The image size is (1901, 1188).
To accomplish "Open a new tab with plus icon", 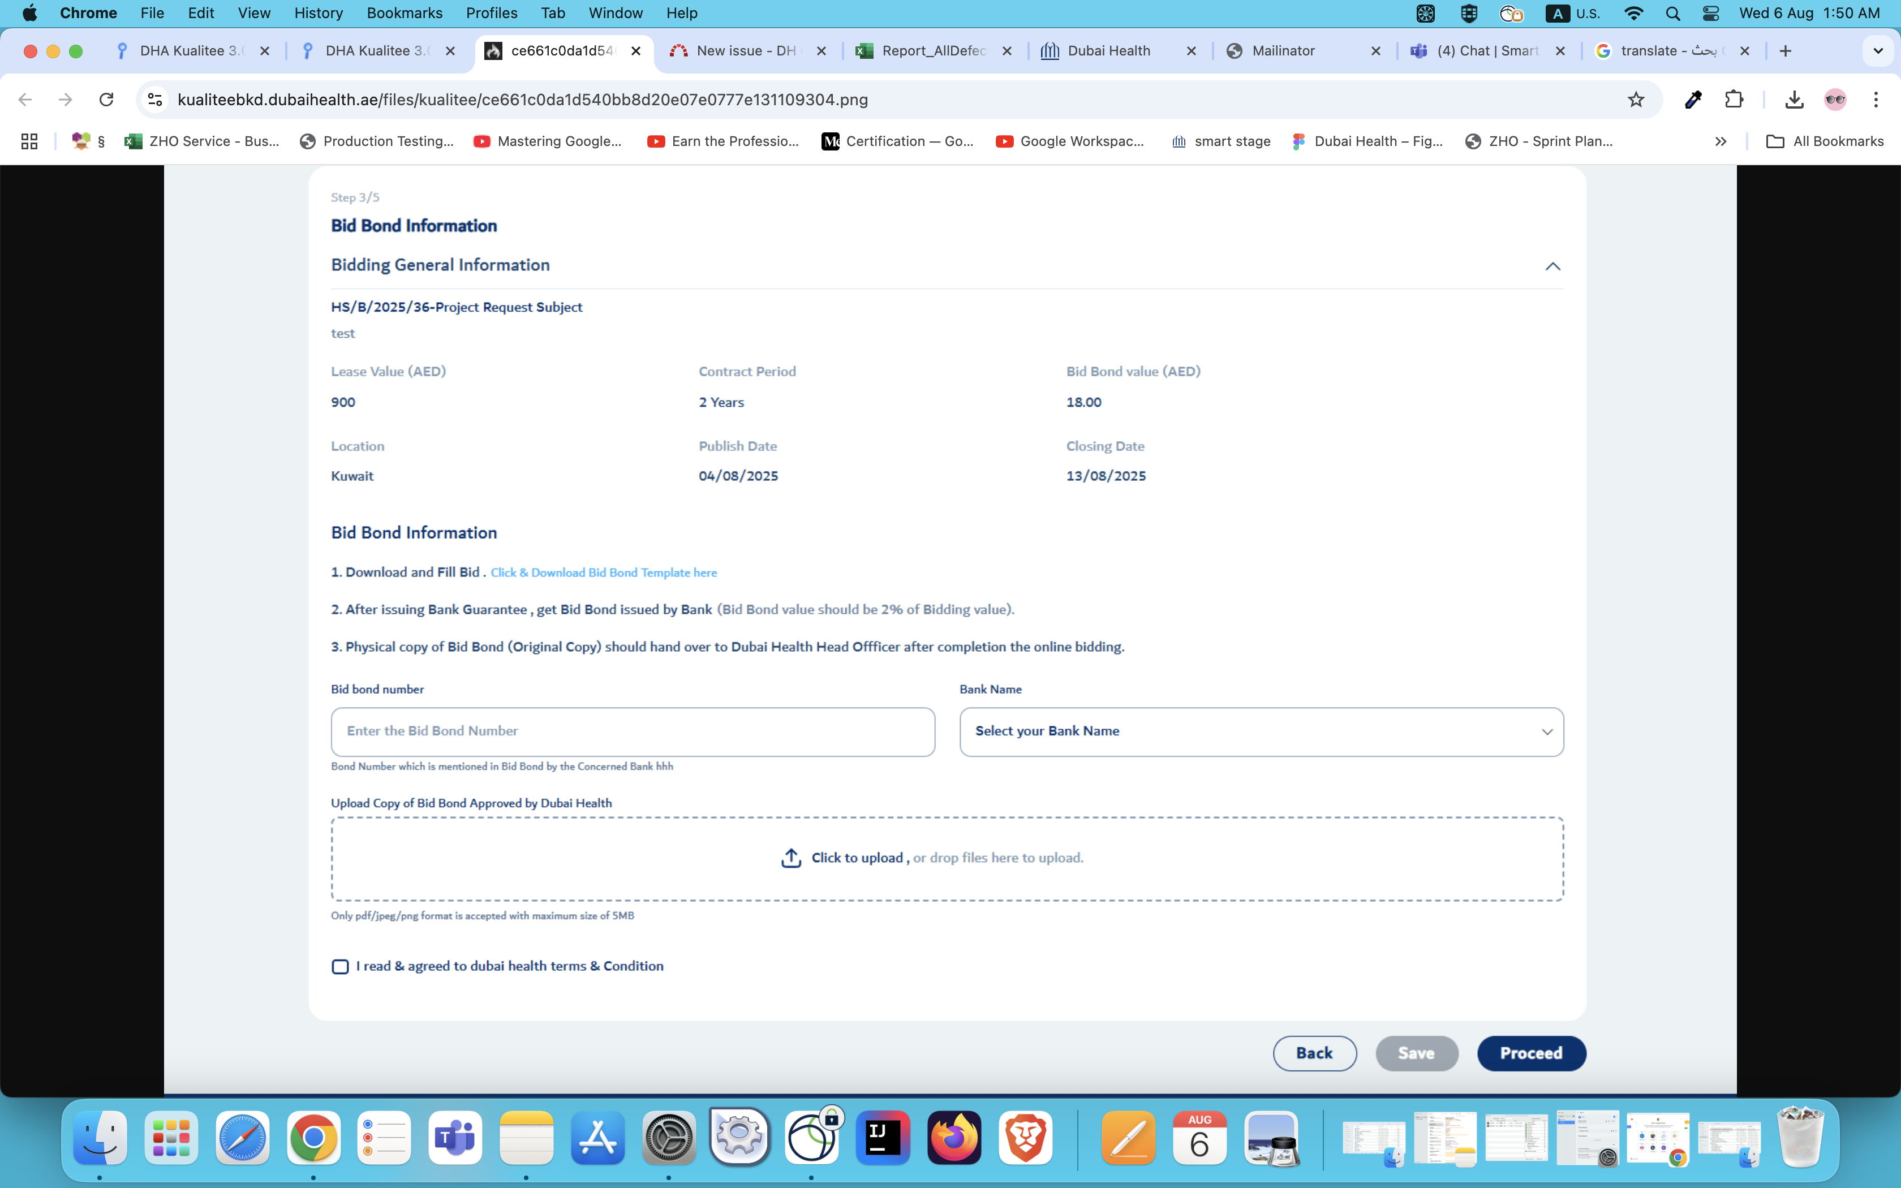I will click(1786, 51).
